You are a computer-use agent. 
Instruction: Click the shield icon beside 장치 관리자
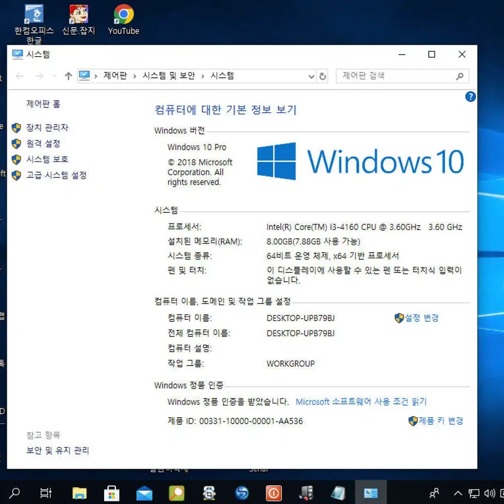tap(16, 128)
